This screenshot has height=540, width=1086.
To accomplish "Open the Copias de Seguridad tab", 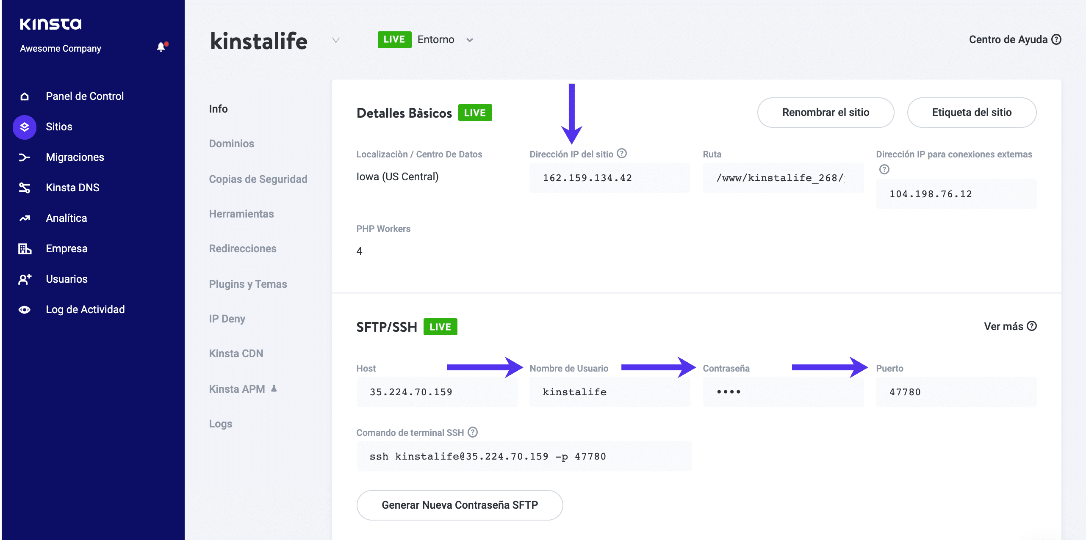I will tap(258, 179).
